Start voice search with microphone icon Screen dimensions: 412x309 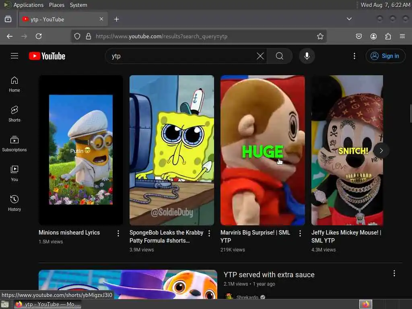coord(307,56)
